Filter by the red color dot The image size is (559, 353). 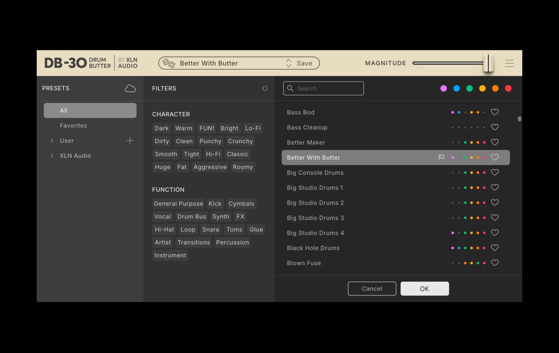pos(508,88)
